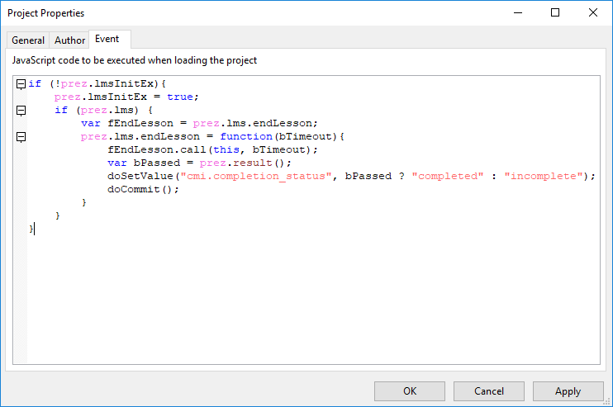Close the Project Properties window
This screenshot has height=407, width=613.
(593, 13)
